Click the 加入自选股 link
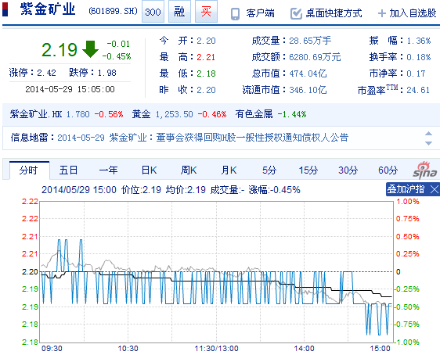 tap(413, 13)
